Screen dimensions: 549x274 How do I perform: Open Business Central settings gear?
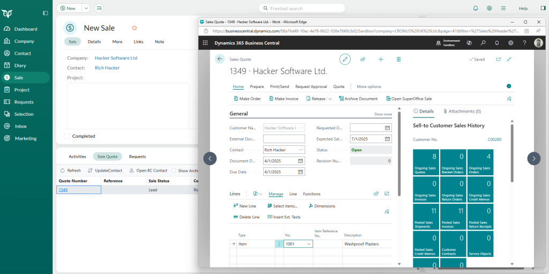[511, 43]
